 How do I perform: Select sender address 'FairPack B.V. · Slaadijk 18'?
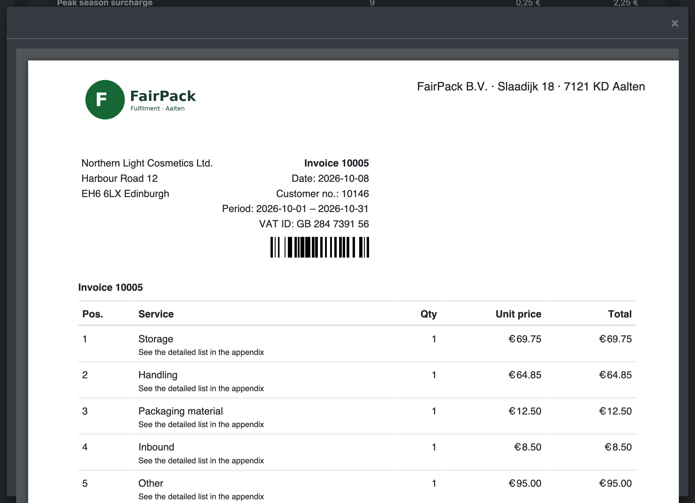[x=485, y=87]
